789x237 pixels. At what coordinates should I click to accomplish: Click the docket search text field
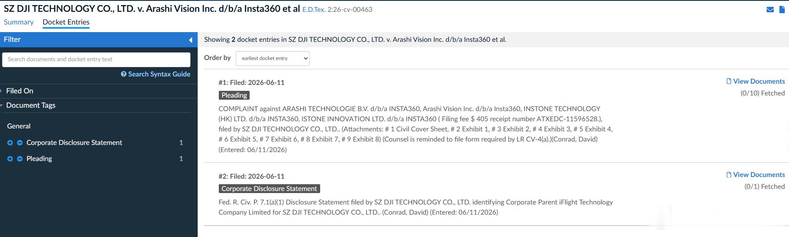coord(96,60)
